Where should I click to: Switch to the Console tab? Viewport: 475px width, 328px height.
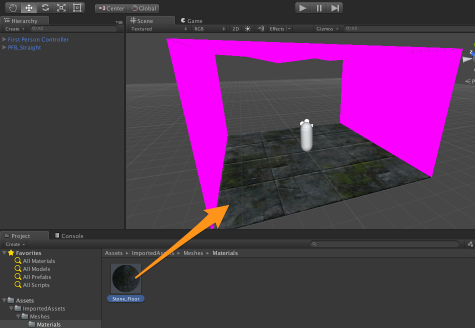coord(69,235)
